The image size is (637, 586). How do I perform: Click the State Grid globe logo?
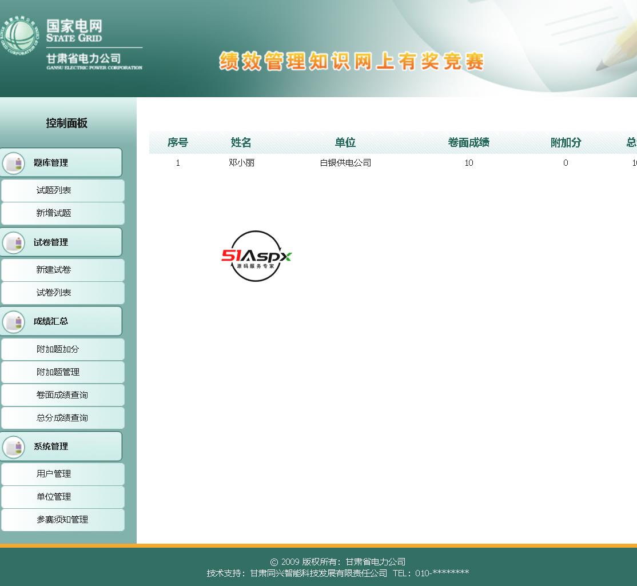(19, 38)
